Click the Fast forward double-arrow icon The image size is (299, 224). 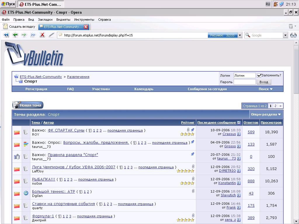[33, 35]
